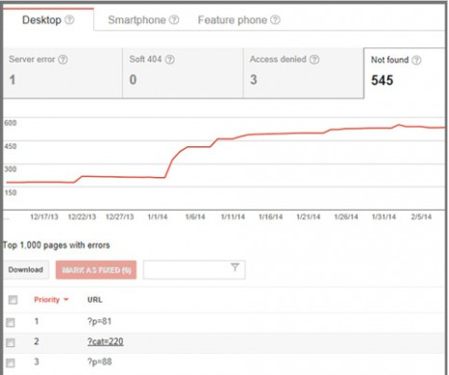
Task: Open help icon beside Smartphone tab
Action: tap(174, 20)
